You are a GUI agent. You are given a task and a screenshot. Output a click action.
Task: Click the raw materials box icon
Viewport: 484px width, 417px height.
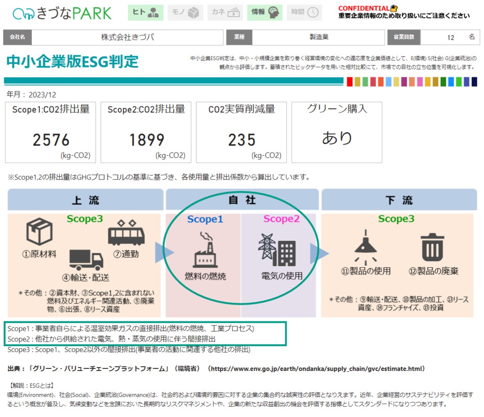pos(39,232)
